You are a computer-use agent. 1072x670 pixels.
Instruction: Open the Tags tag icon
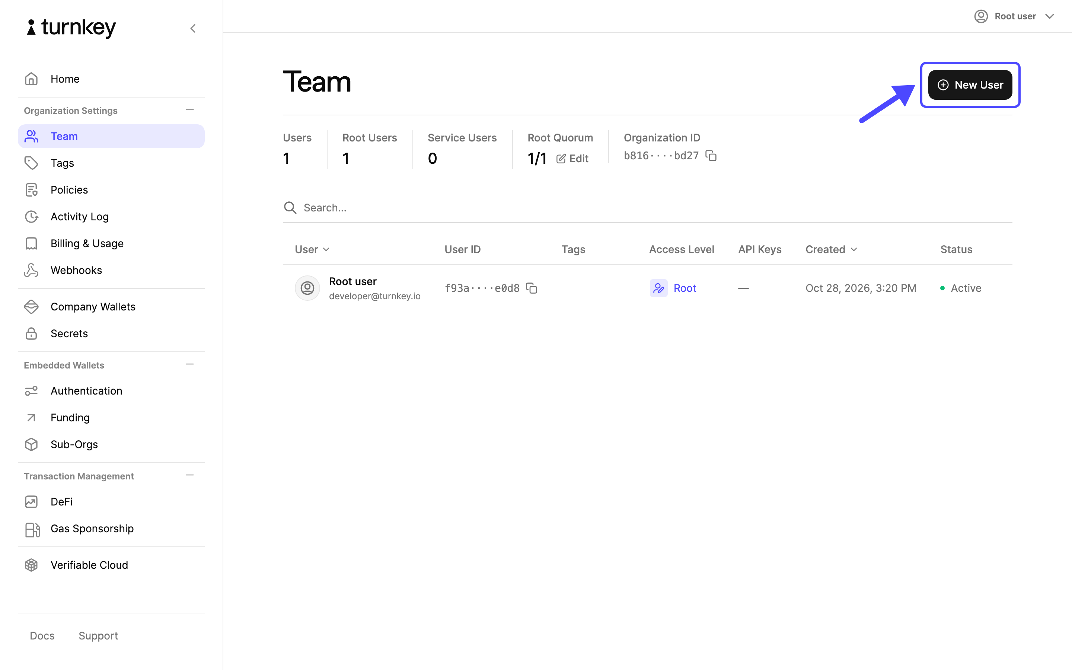click(x=31, y=163)
